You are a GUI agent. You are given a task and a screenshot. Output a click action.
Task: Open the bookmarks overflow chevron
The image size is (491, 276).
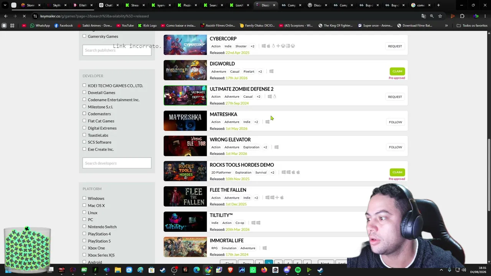(x=446, y=26)
